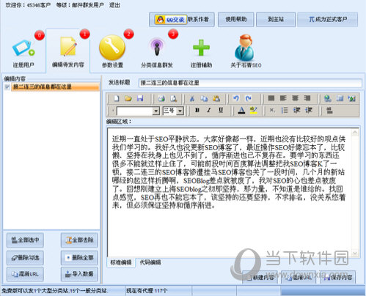Click into the article editing area

230,192
